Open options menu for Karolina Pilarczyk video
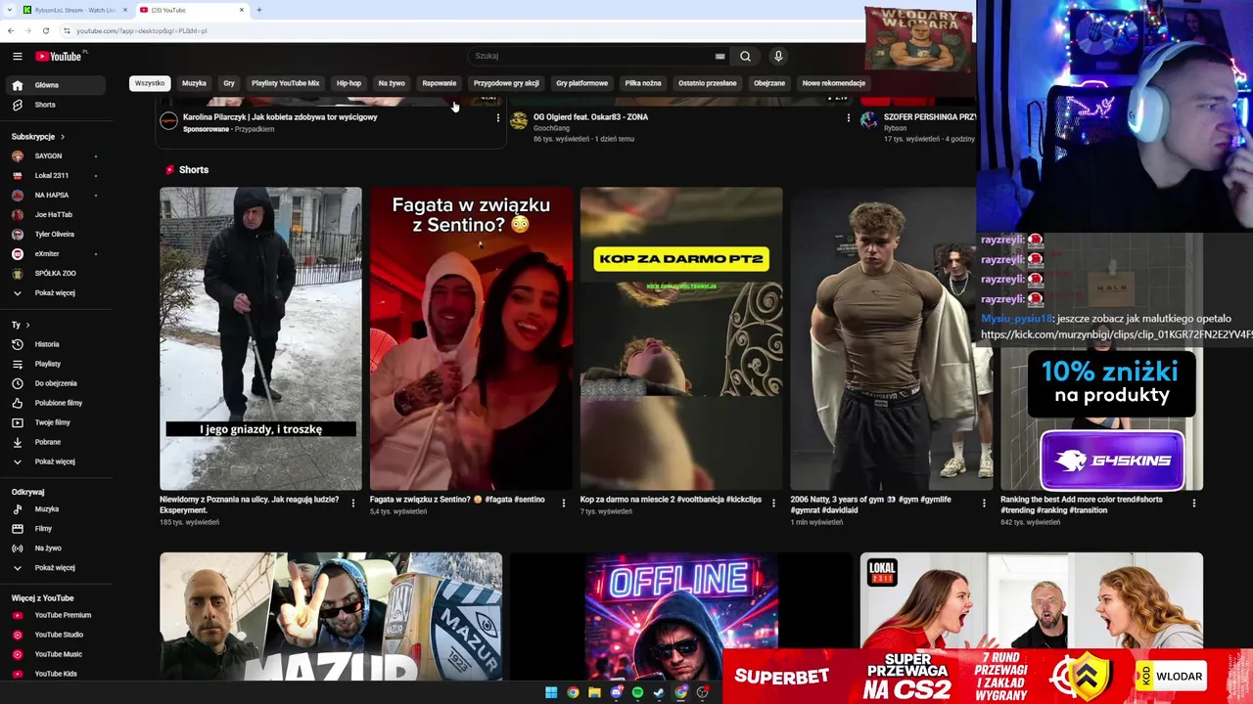Viewport: 1253px width, 704px height. pyautogui.click(x=498, y=118)
